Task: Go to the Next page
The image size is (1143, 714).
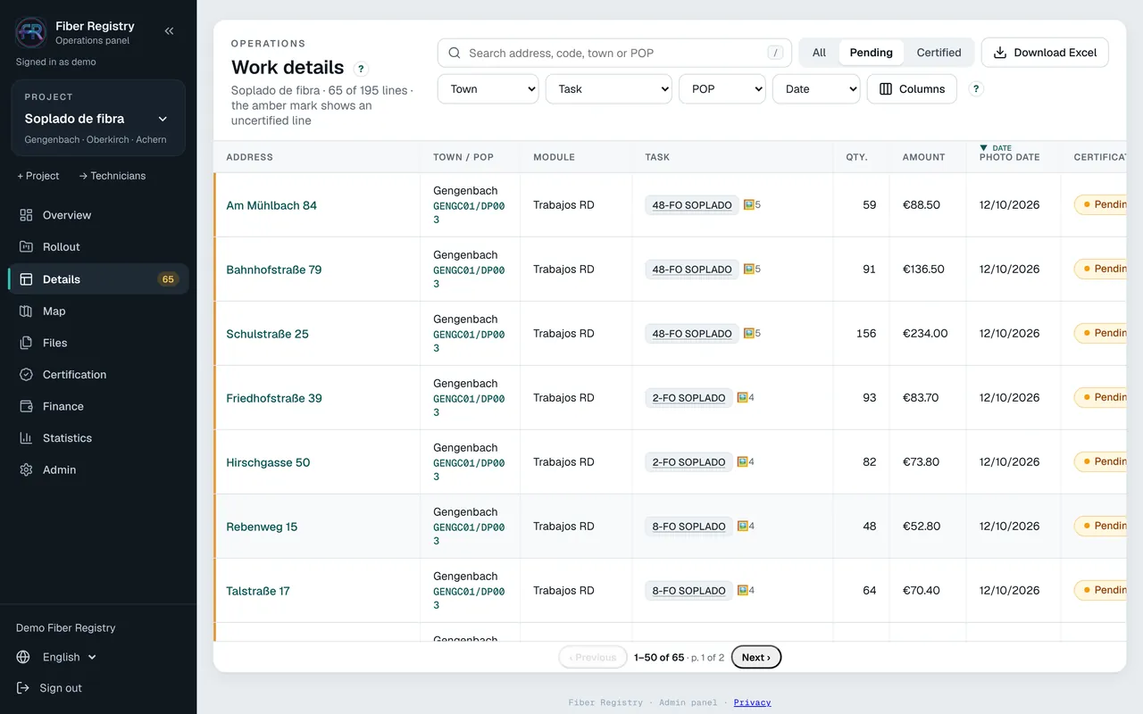Action: point(756,658)
